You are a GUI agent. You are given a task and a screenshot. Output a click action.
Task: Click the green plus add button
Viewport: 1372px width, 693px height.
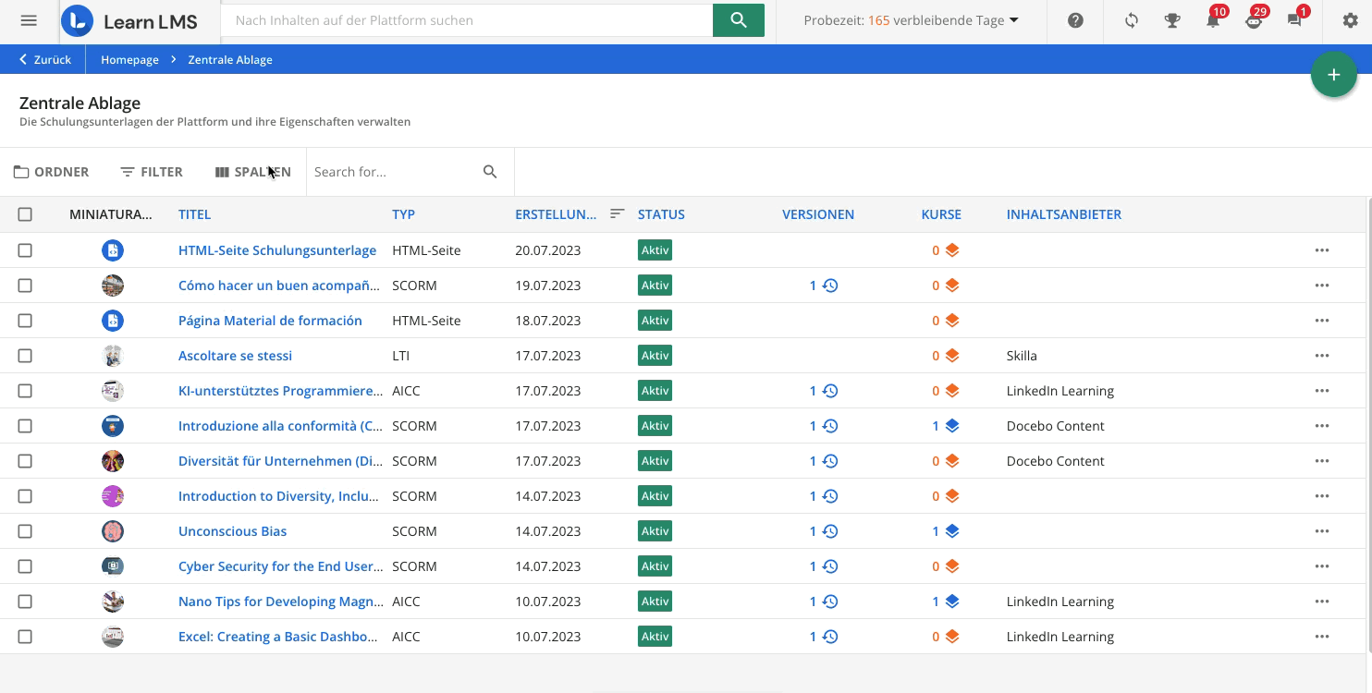pyautogui.click(x=1333, y=75)
